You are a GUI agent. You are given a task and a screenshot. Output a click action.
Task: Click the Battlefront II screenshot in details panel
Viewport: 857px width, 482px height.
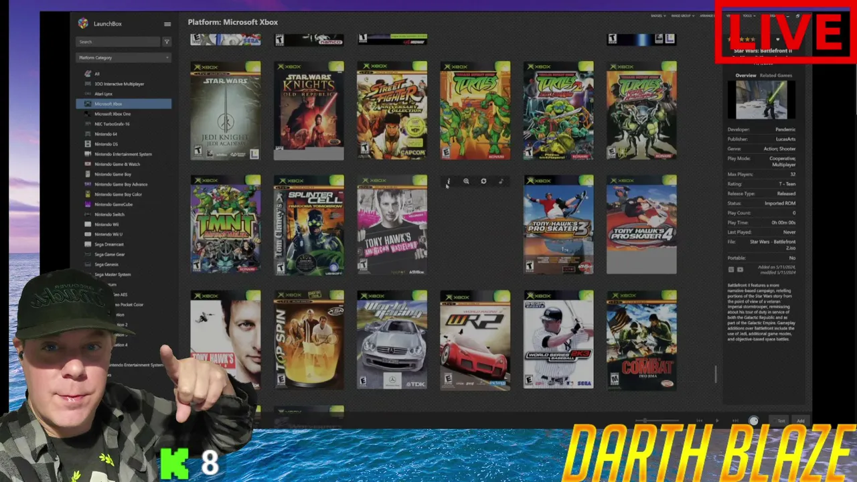pyautogui.click(x=761, y=100)
